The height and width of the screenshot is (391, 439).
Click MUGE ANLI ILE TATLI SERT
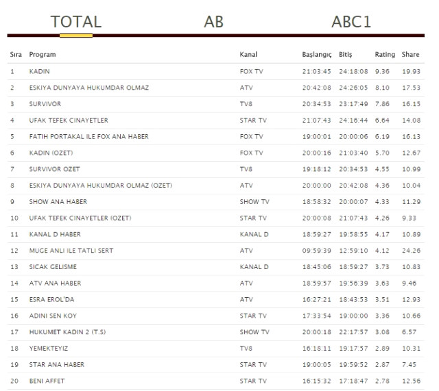click(71, 251)
